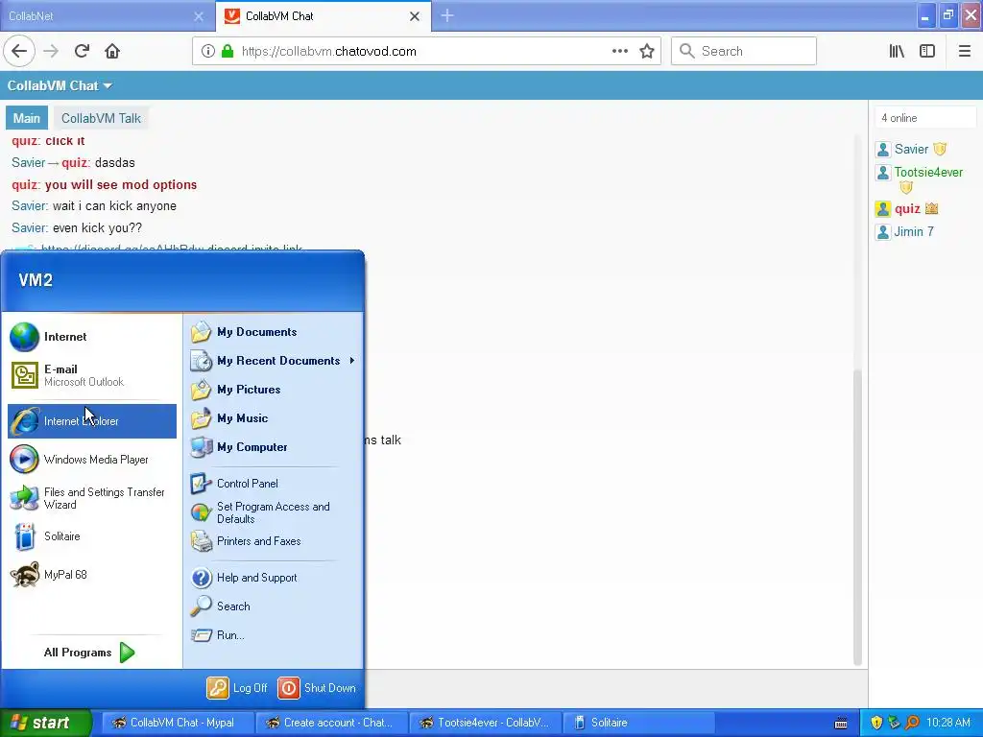This screenshot has height=737, width=983.
Task: Open Help and Support
Action: (274, 578)
